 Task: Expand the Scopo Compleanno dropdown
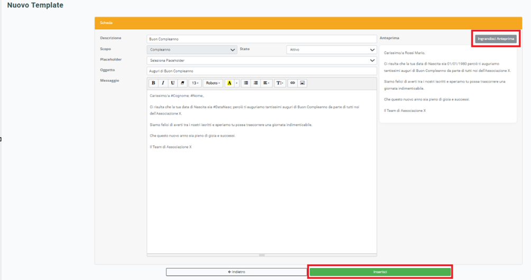coord(191,50)
